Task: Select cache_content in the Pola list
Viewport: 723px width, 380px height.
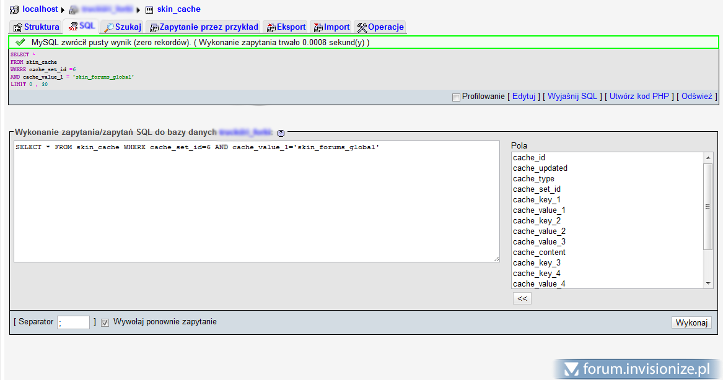Action: pos(539,253)
